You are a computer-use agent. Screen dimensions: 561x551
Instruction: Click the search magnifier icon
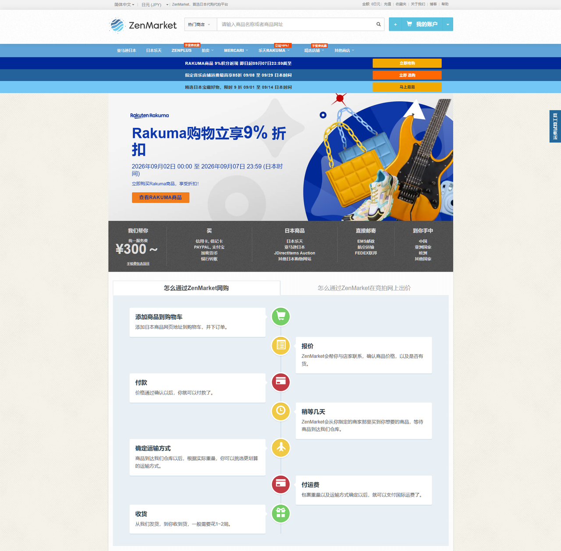[x=378, y=25]
